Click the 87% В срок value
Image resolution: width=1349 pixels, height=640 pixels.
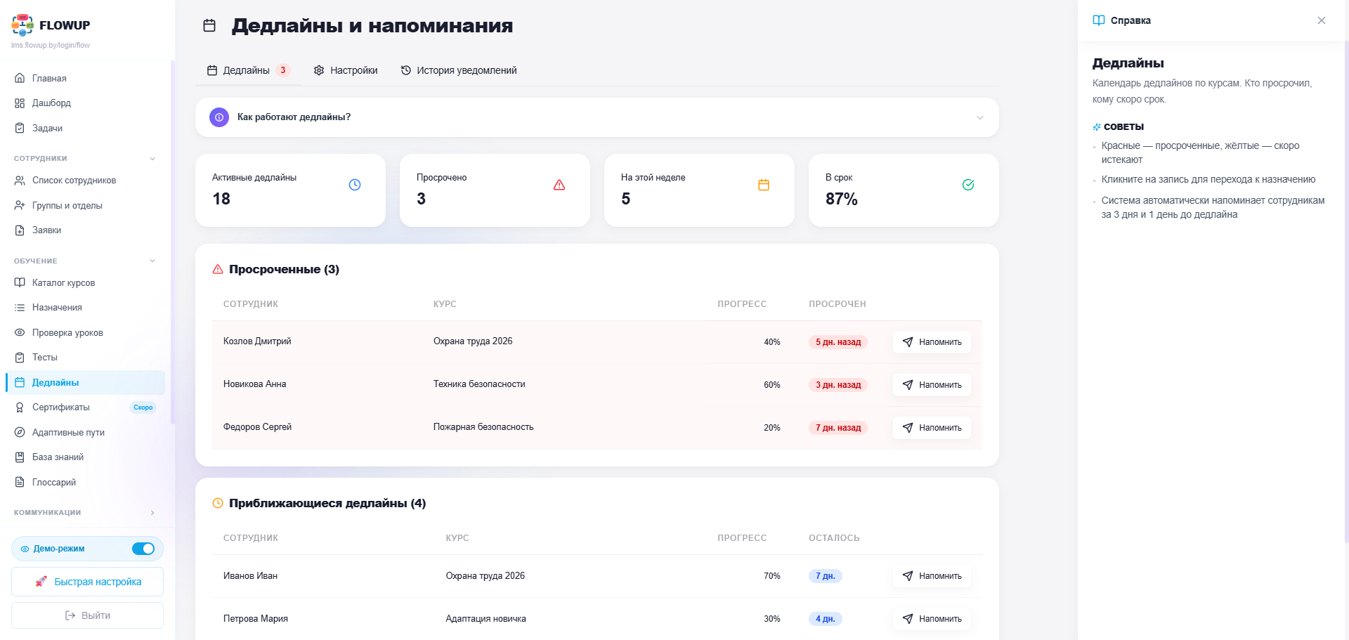pos(842,199)
